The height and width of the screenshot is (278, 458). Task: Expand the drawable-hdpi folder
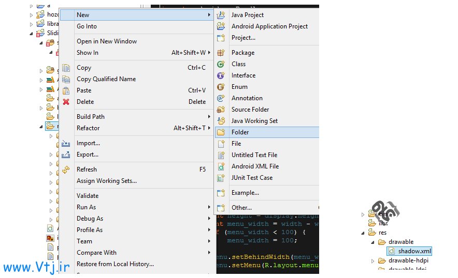coord(373,261)
